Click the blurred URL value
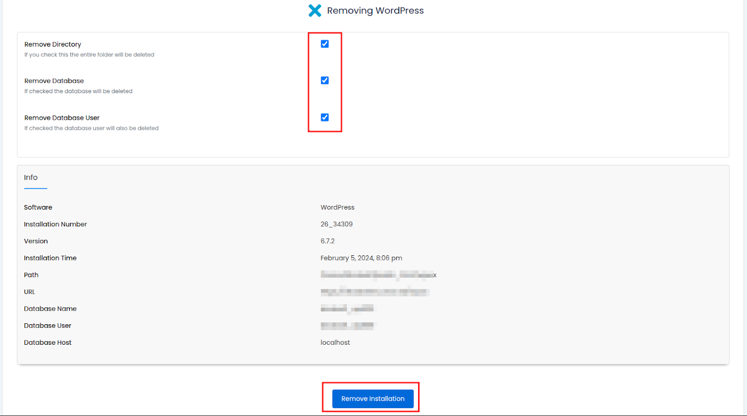Image resolution: width=747 pixels, height=416 pixels. [x=375, y=292]
